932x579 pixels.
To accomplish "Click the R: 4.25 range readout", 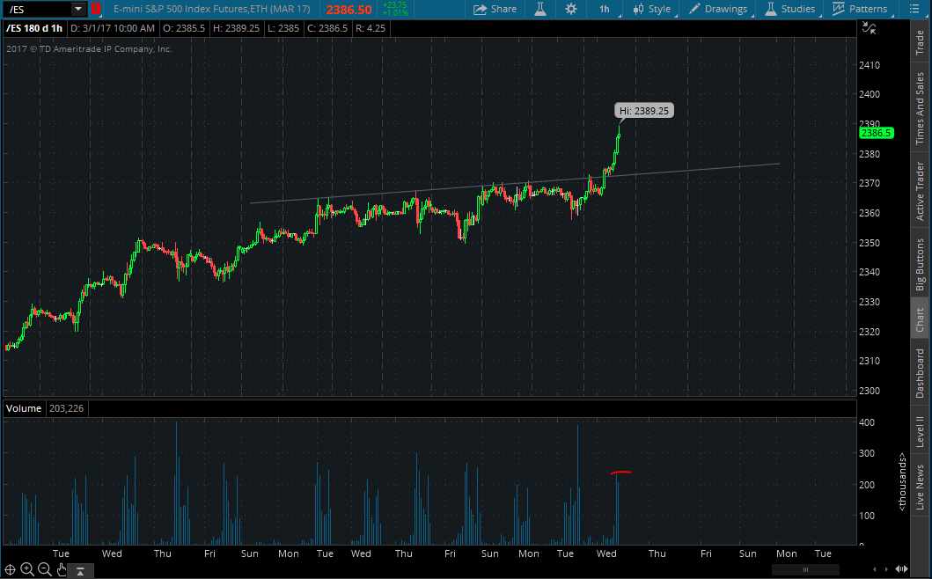I will tap(371, 28).
